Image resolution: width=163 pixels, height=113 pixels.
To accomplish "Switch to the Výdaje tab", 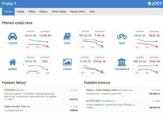I will [x=20, y=12].
